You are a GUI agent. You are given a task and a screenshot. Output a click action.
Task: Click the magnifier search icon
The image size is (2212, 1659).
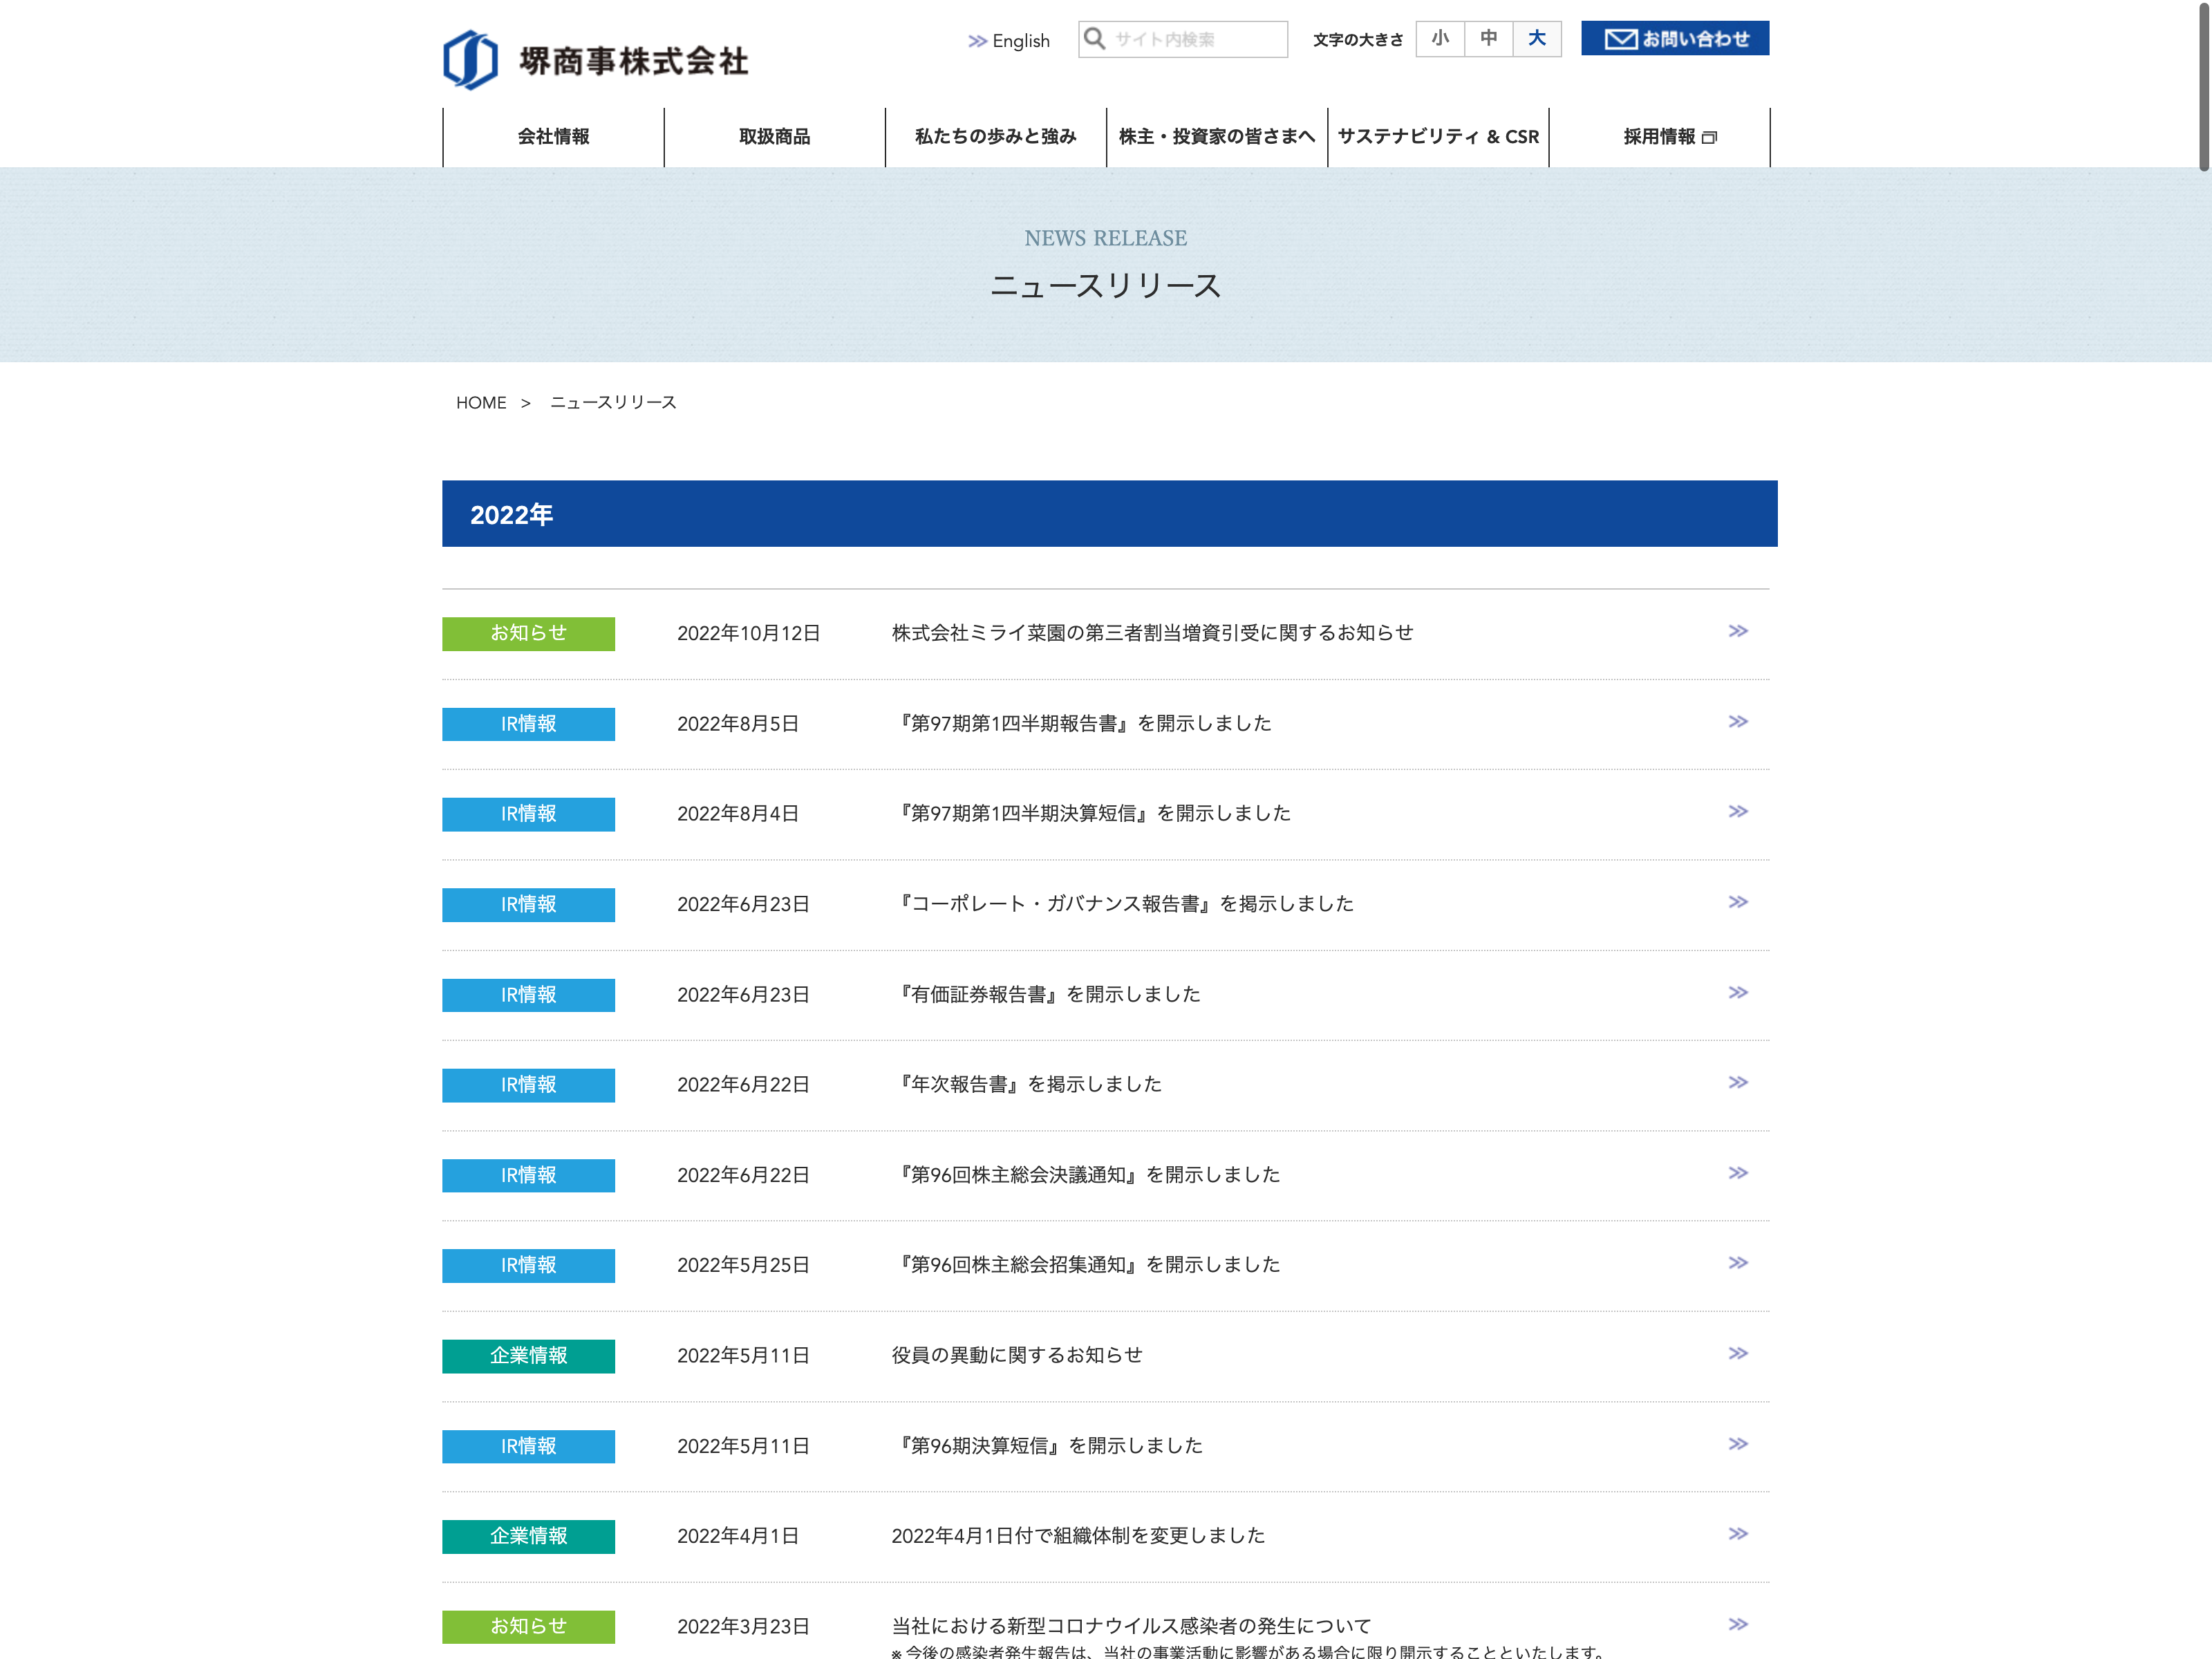tap(1095, 39)
